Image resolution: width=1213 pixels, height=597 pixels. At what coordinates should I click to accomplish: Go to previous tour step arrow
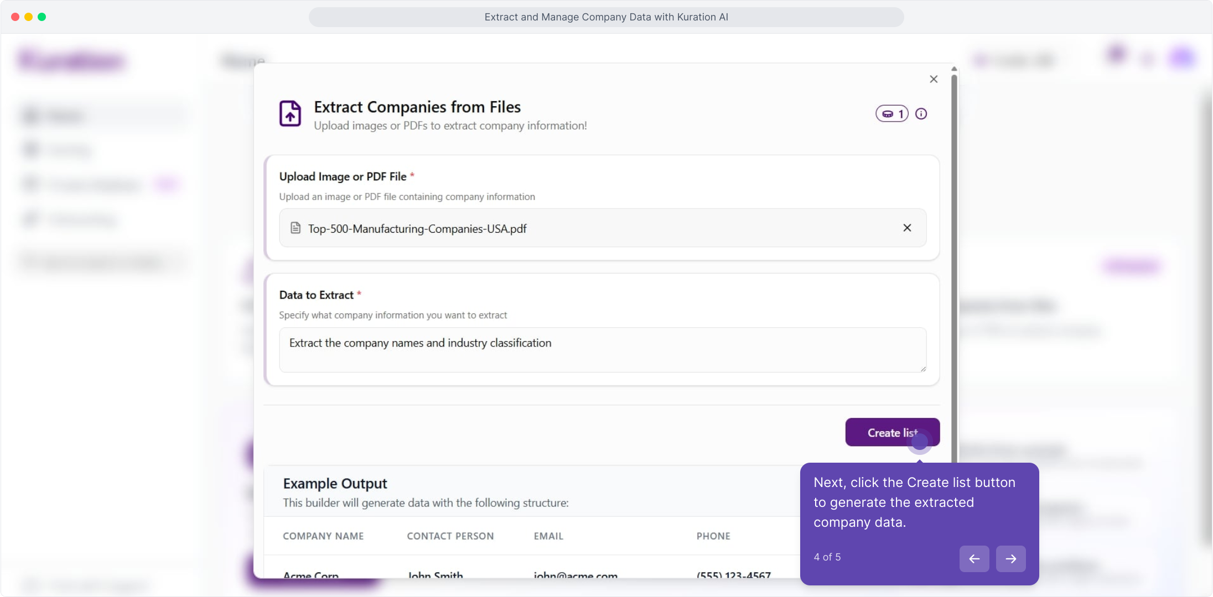974,559
